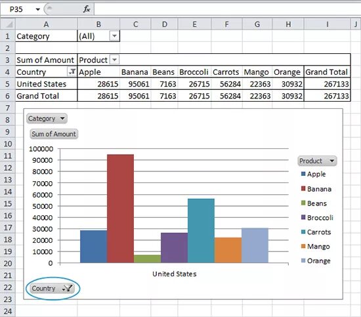Select column A header

tap(46, 24)
